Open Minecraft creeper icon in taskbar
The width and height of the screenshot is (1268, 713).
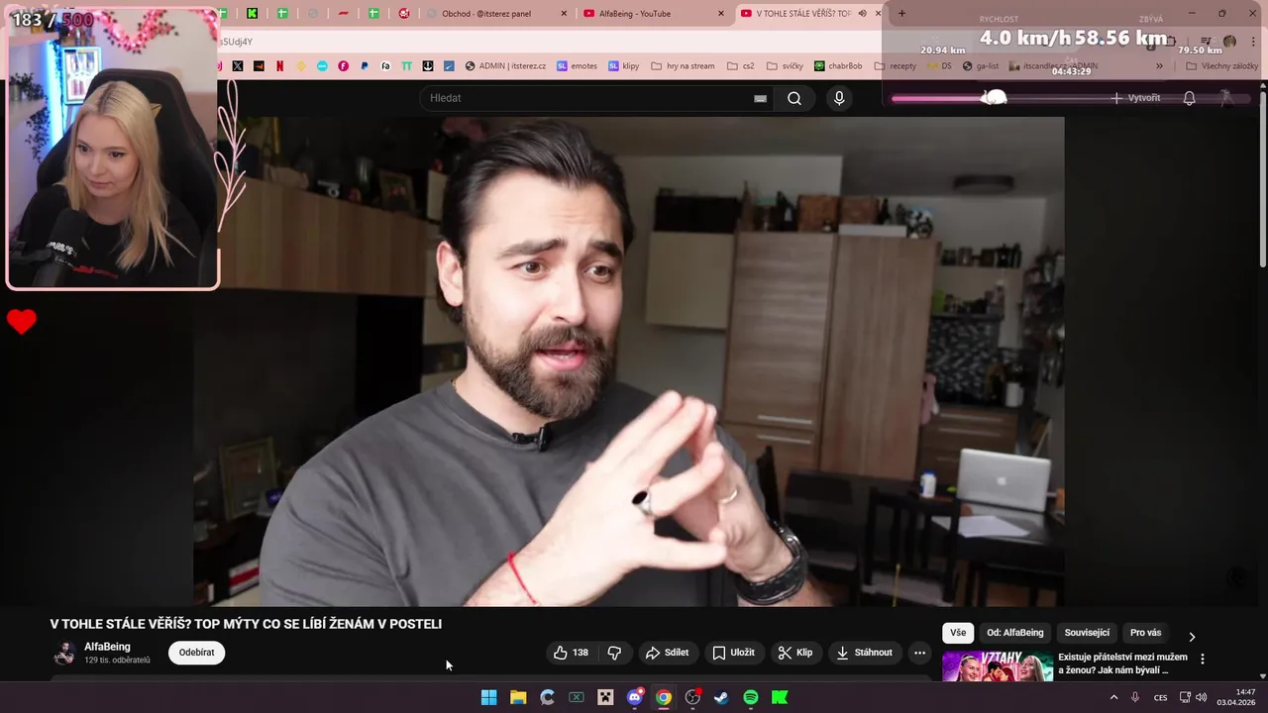605,697
